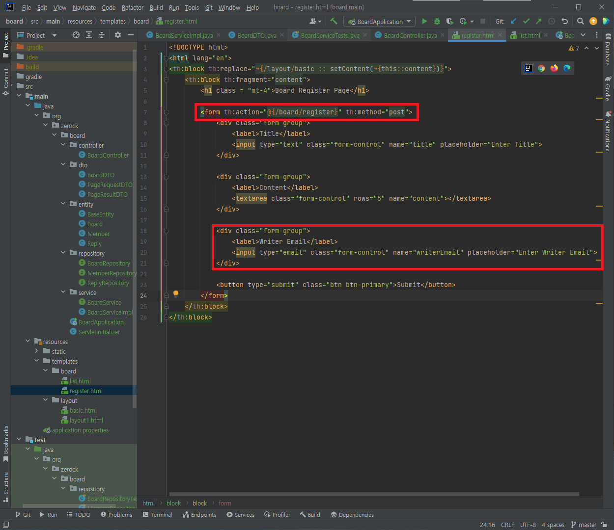Toggle fold for the form tag line

point(166,112)
